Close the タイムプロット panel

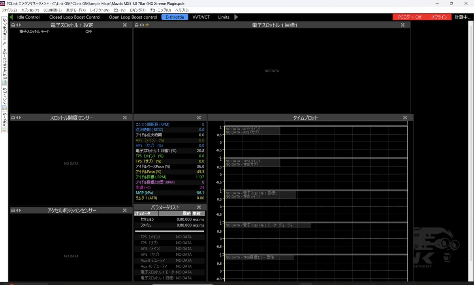pos(405,117)
